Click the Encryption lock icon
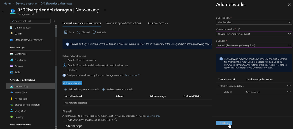 pos(11,111)
